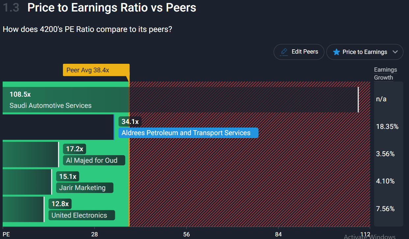
Task: Click the axis tick label 56
Action: pos(186,234)
